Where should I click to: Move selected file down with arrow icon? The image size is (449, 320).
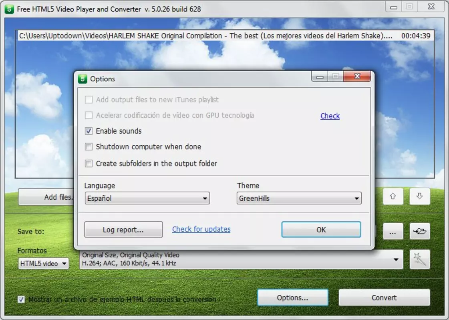pyautogui.click(x=419, y=196)
